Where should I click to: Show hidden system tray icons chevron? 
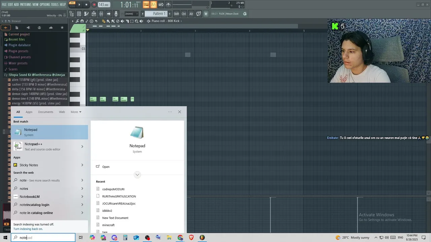[376, 238]
